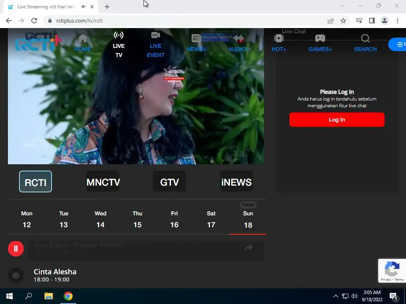This screenshot has height=304, width=406.
Task: Open the HOT+ section
Action: [279, 43]
